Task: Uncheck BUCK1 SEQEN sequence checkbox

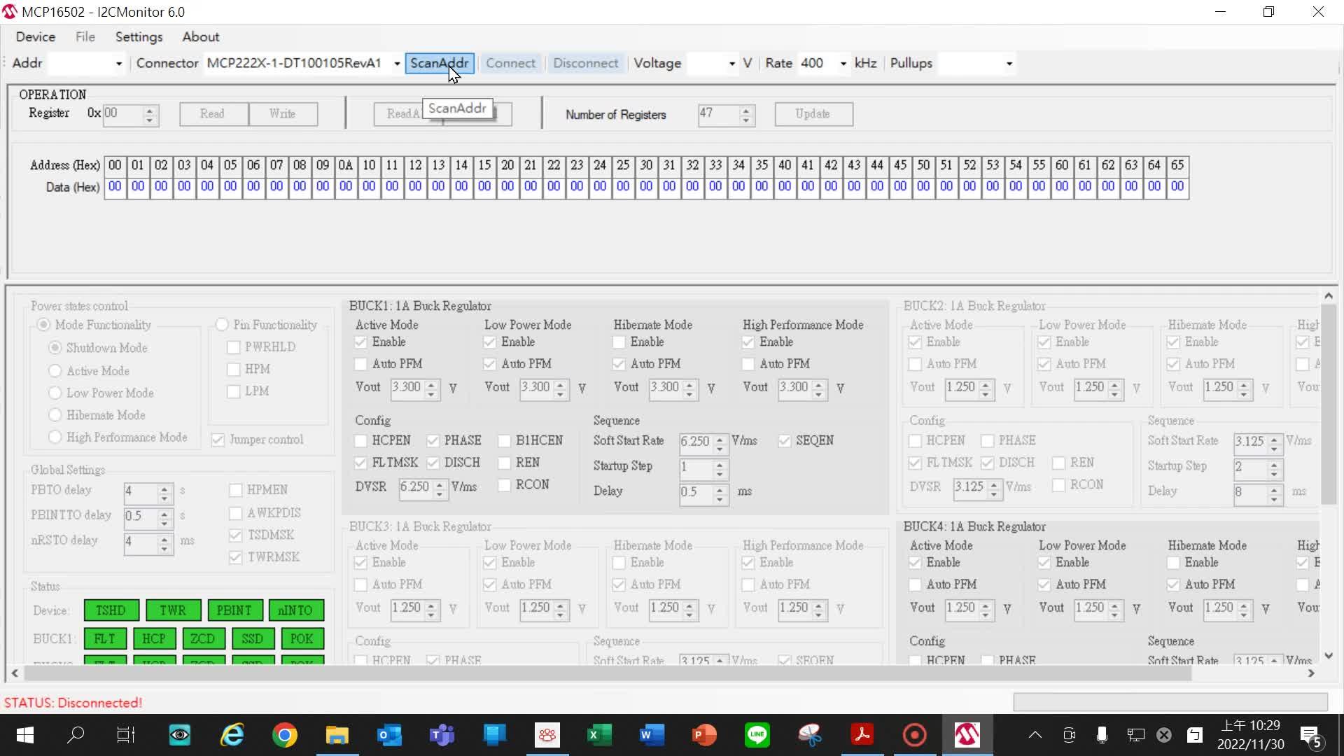Action: (785, 441)
